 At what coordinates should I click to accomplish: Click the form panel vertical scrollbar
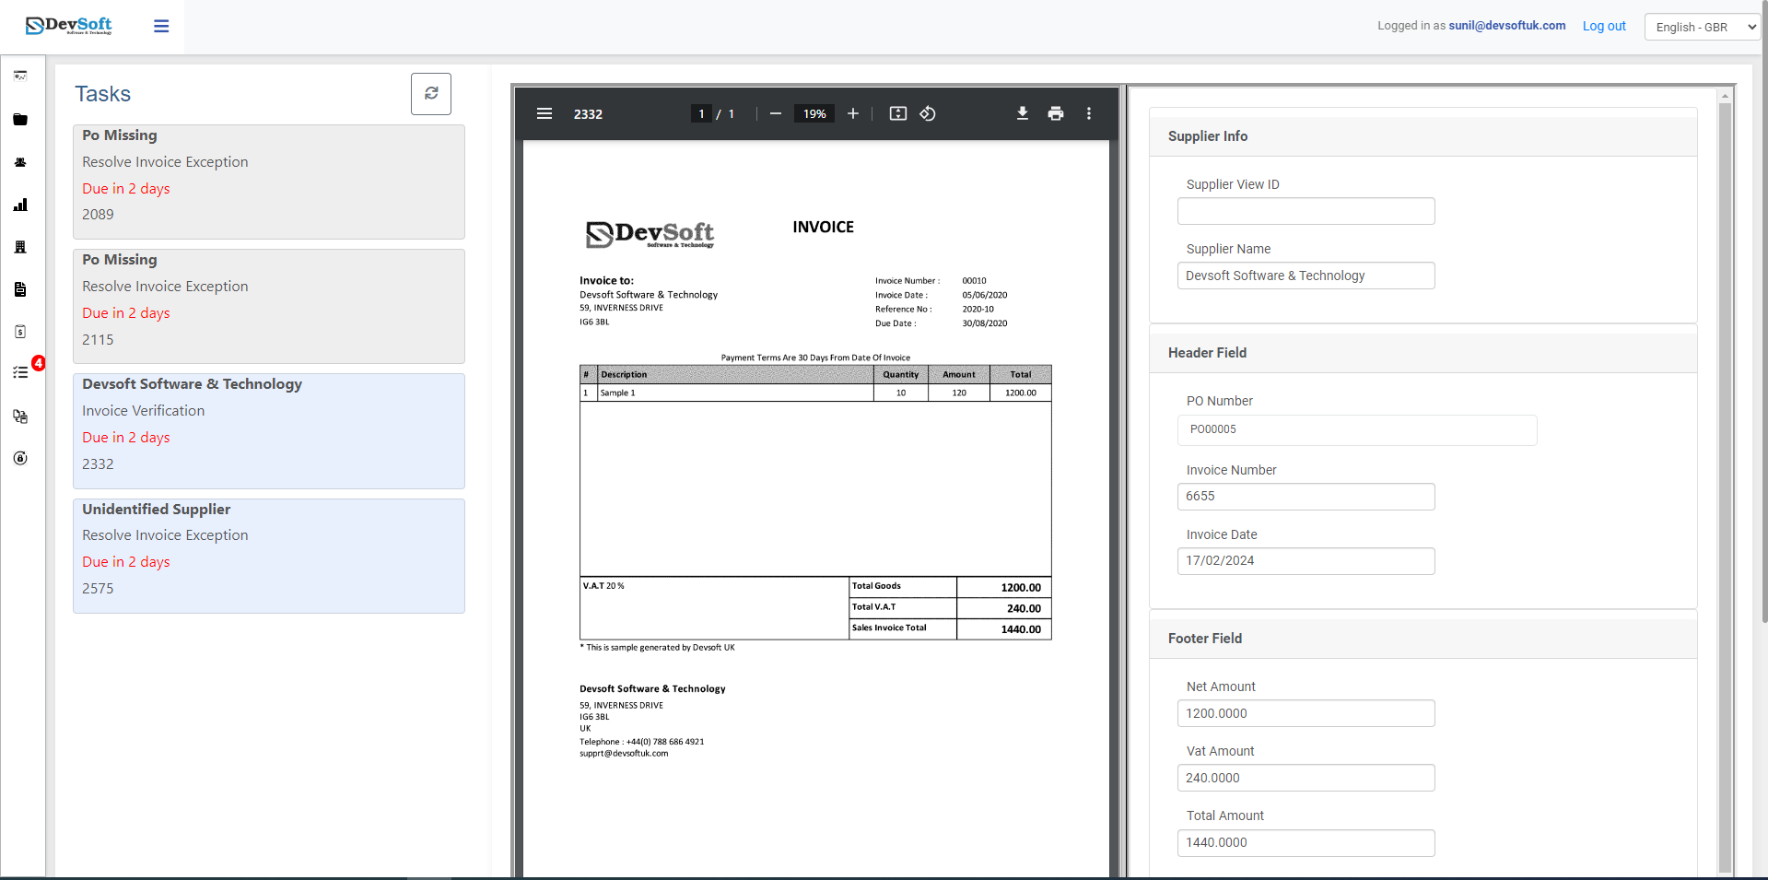pos(1725,461)
